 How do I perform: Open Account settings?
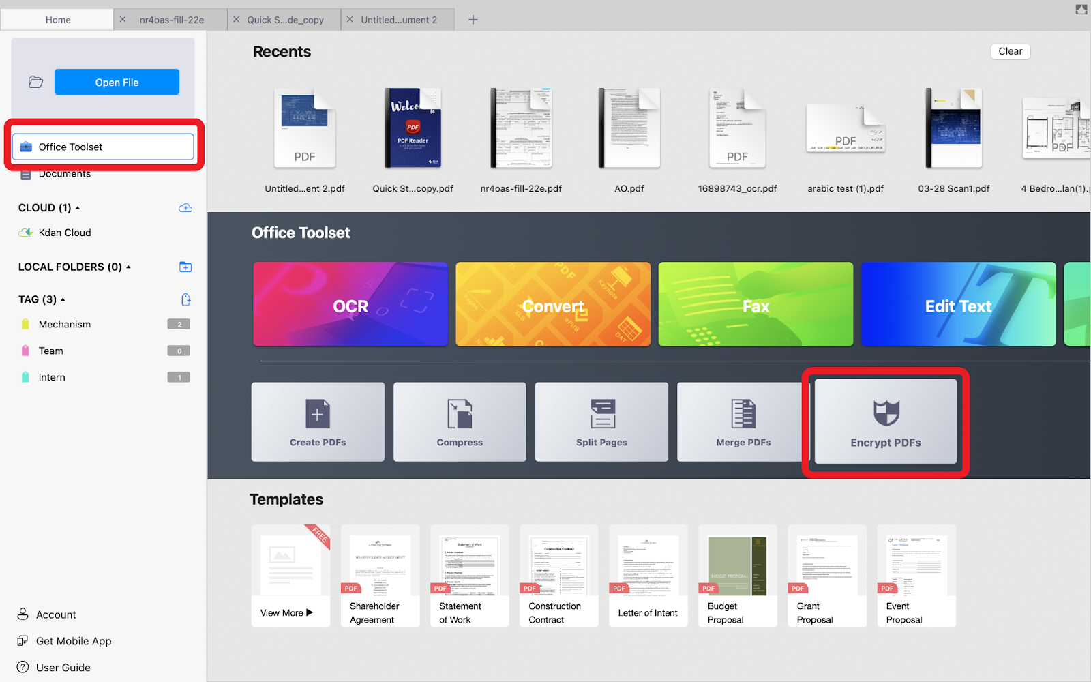pos(56,614)
